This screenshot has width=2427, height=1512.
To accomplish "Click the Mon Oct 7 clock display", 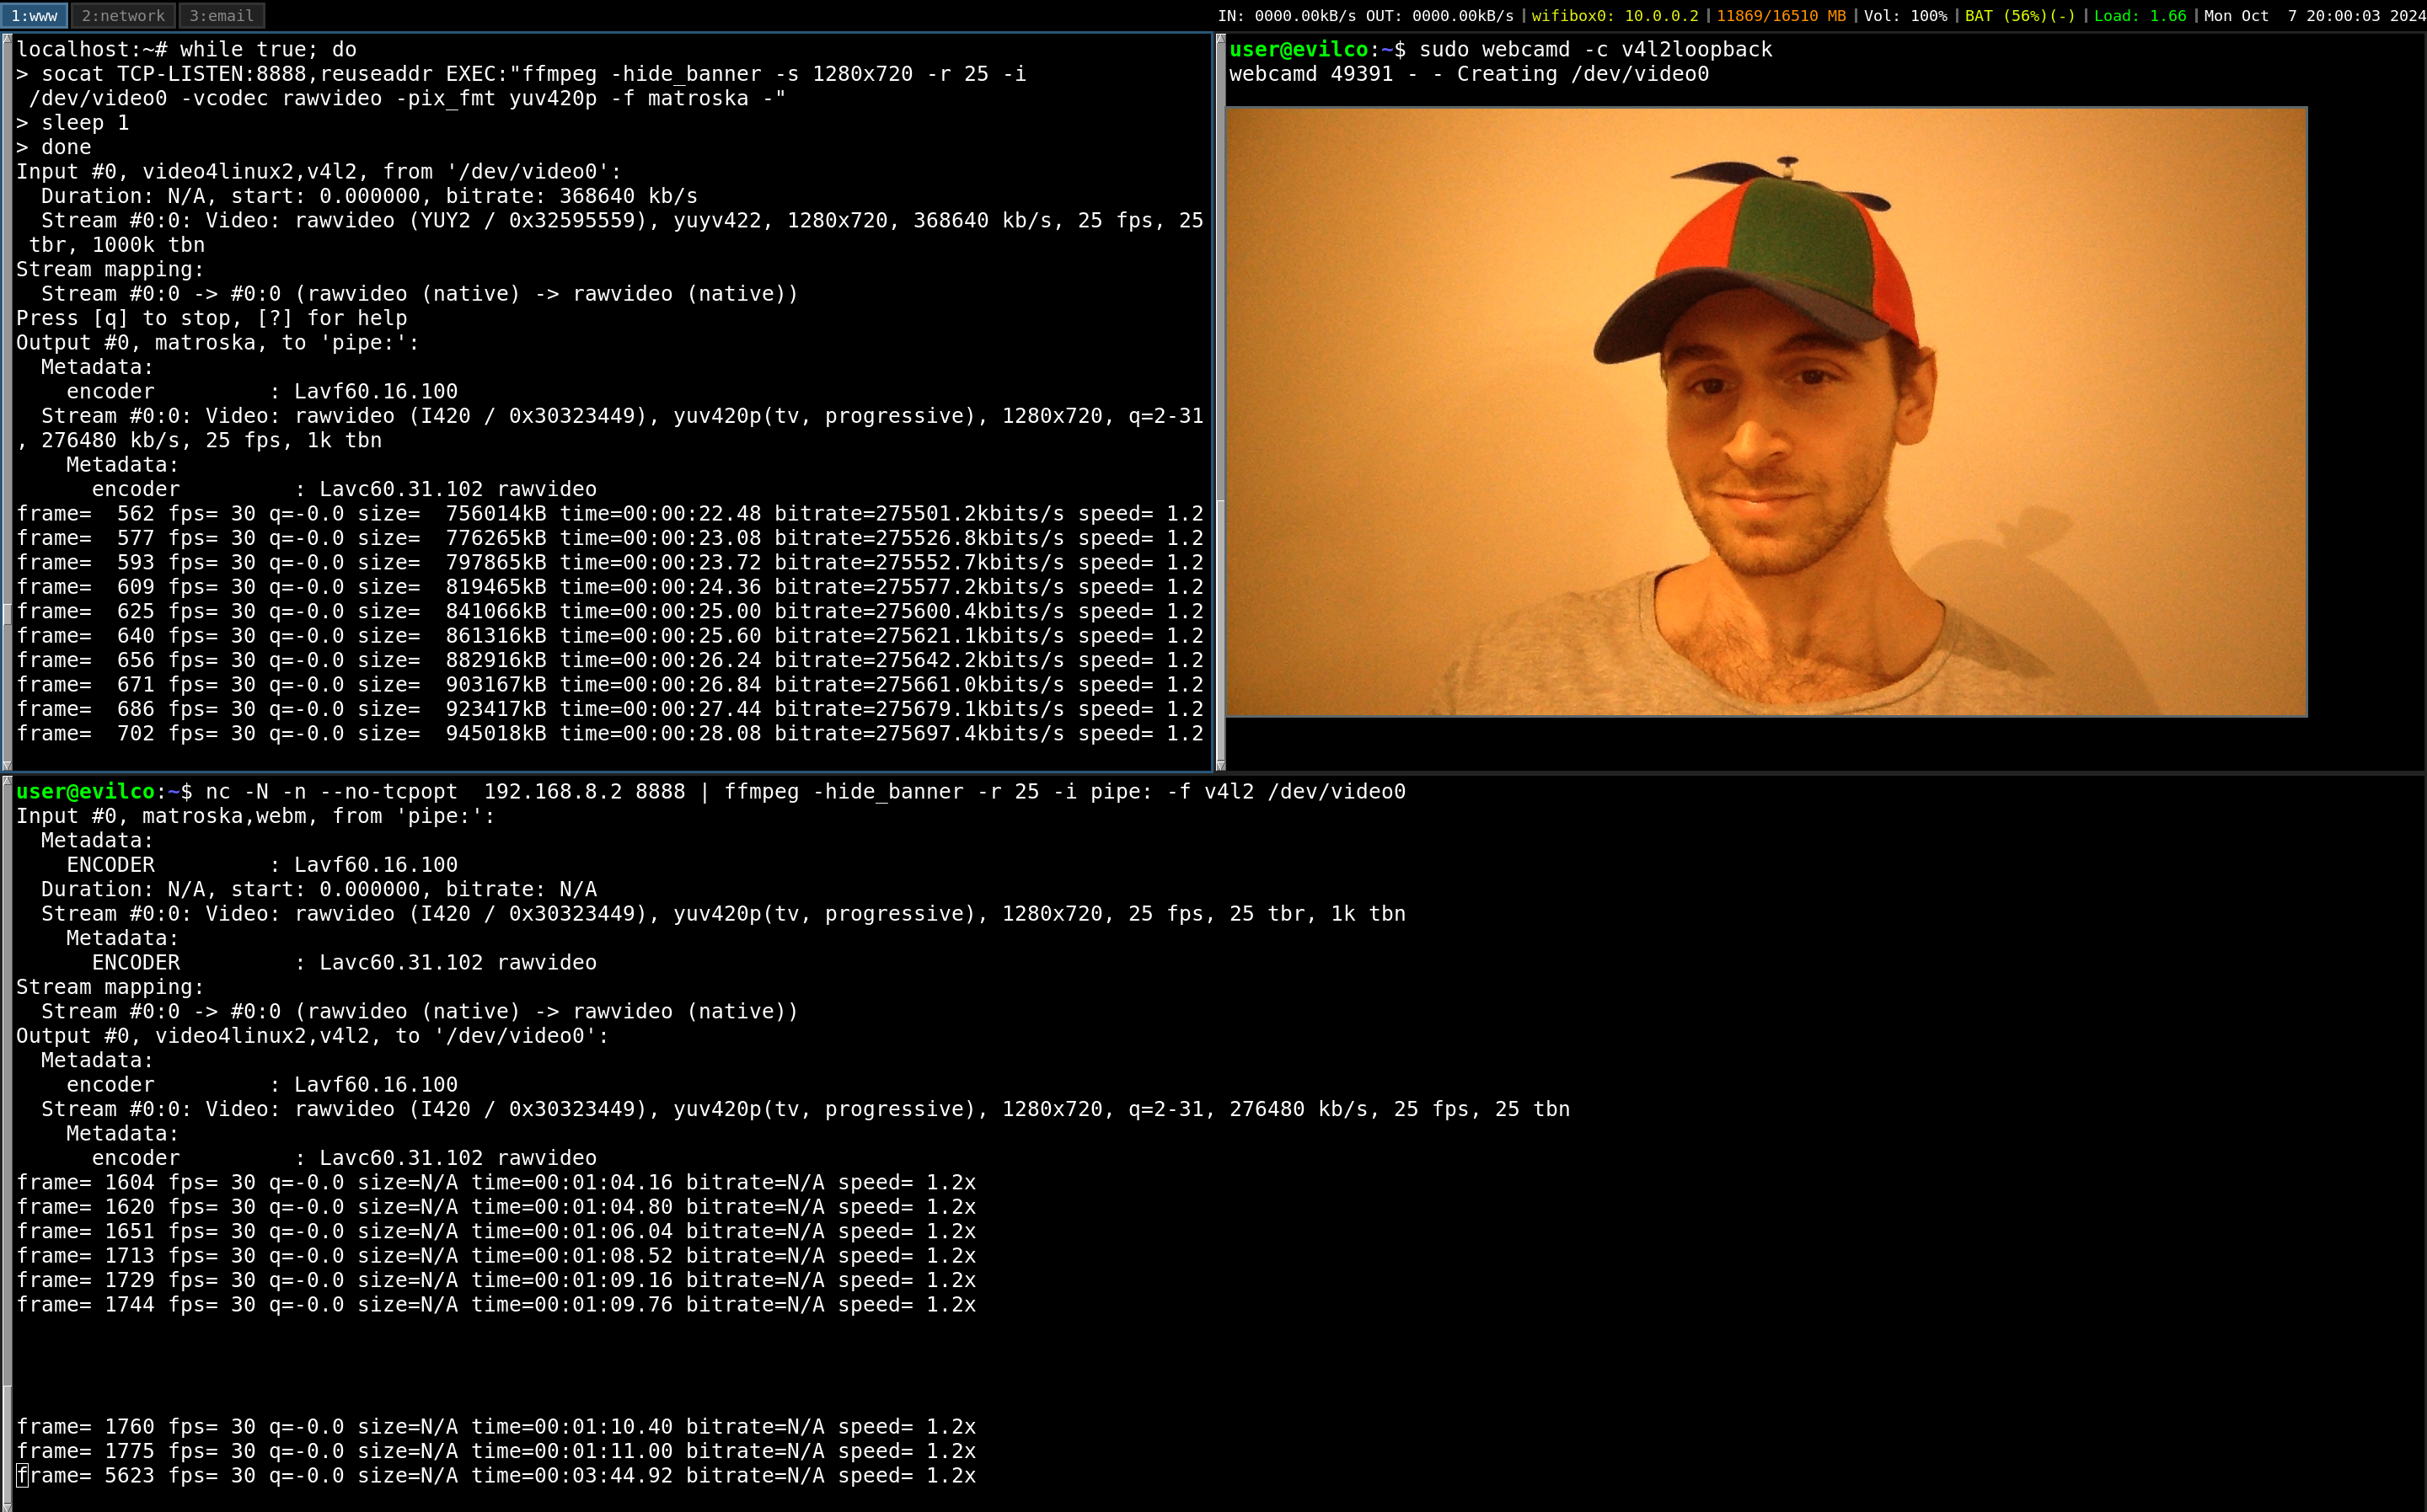I will tap(2314, 15).
